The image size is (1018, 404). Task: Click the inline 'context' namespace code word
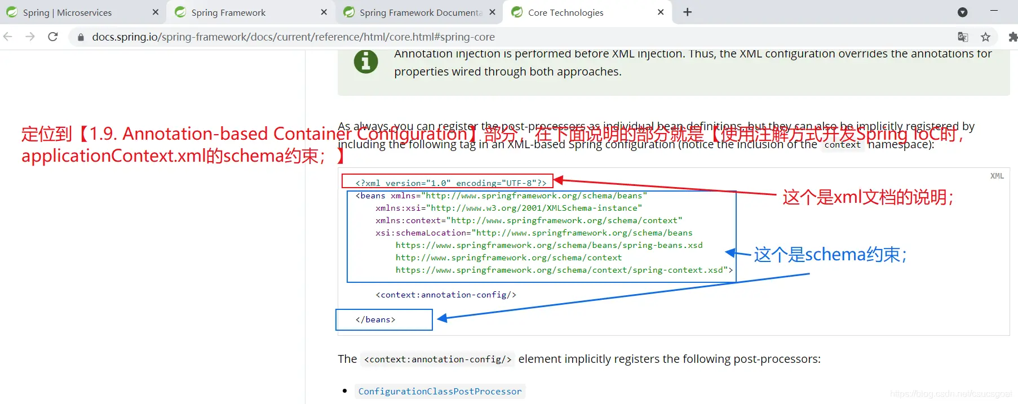(x=842, y=145)
